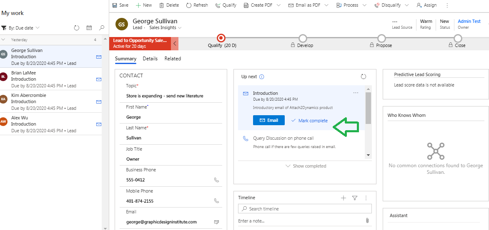489x230 pixels.
Task: Expand the Show completed section
Action: click(x=306, y=166)
